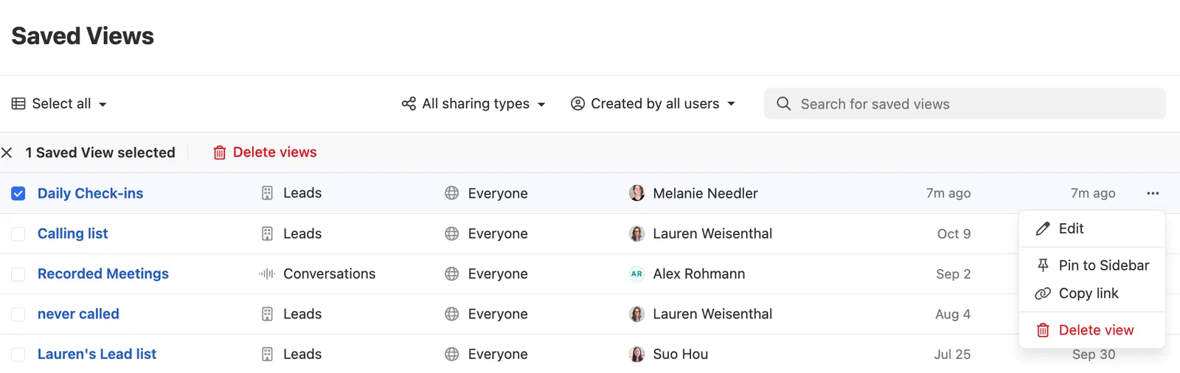Check the never called checkbox

pos(18,315)
